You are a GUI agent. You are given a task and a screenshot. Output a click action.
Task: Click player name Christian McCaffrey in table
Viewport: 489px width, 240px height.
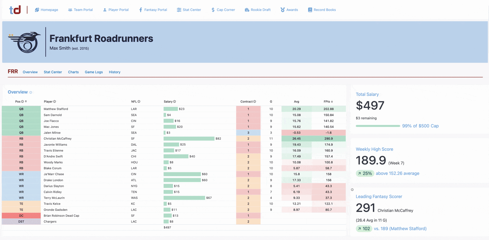pos(57,138)
